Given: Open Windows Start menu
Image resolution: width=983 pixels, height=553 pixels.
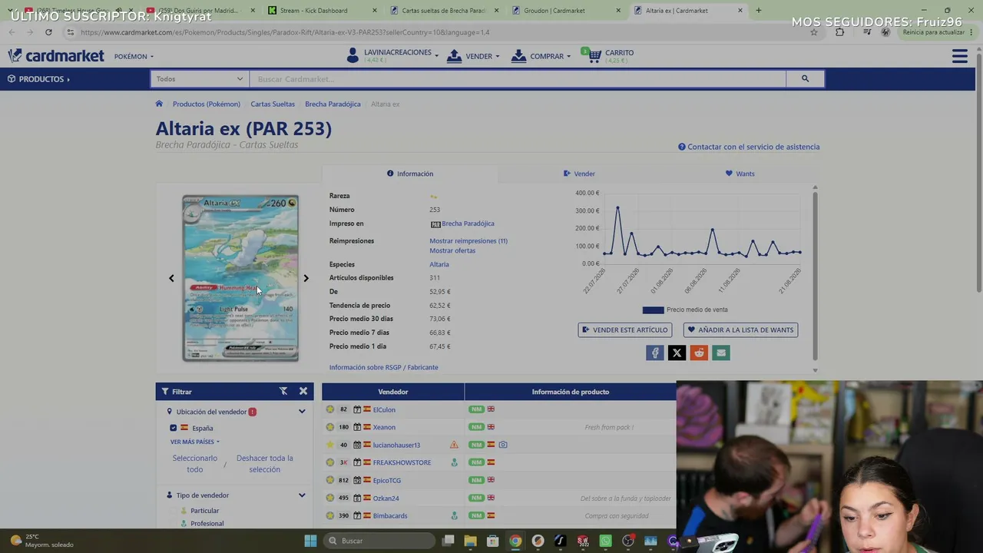Looking at the screenshot, I should click(310, 541).
